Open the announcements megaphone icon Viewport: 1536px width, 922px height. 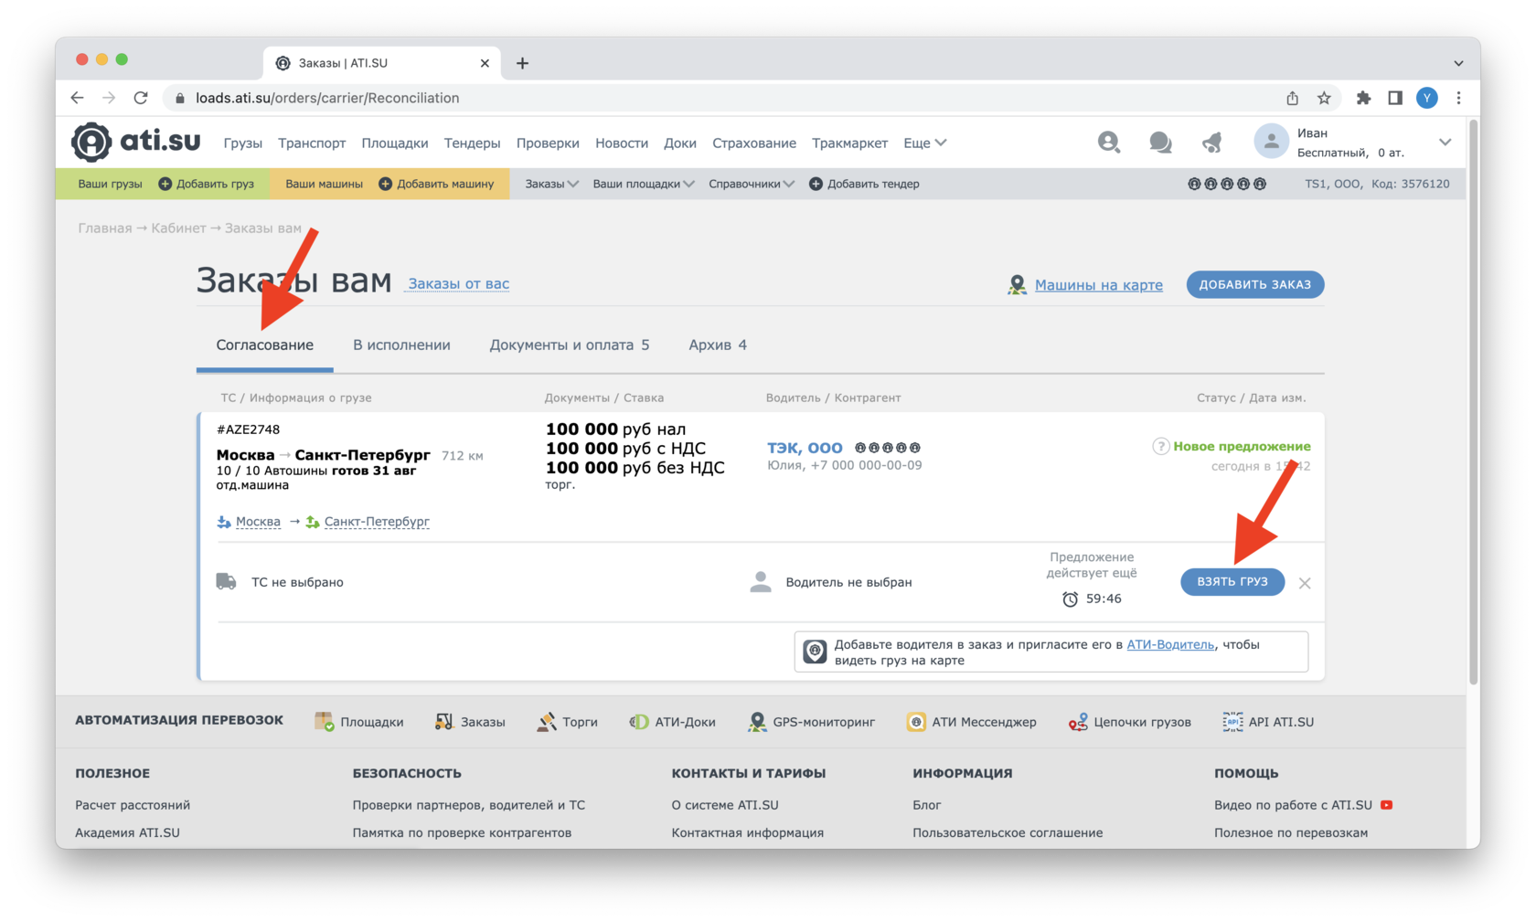[1211, 142]
